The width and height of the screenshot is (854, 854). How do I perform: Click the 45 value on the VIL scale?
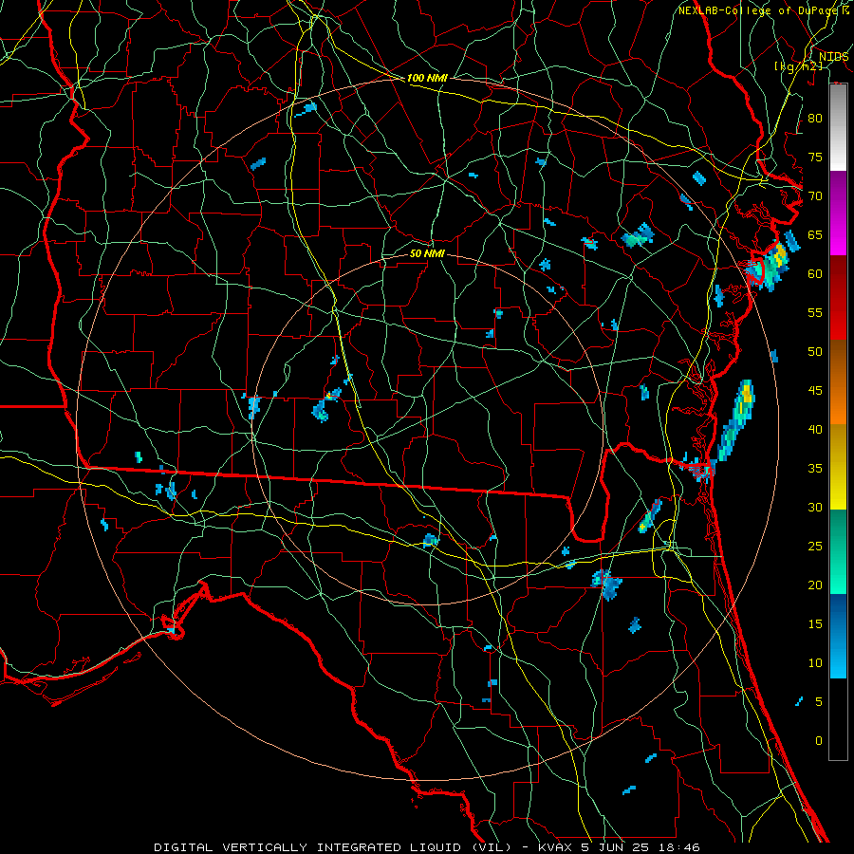tap(815, 391)
